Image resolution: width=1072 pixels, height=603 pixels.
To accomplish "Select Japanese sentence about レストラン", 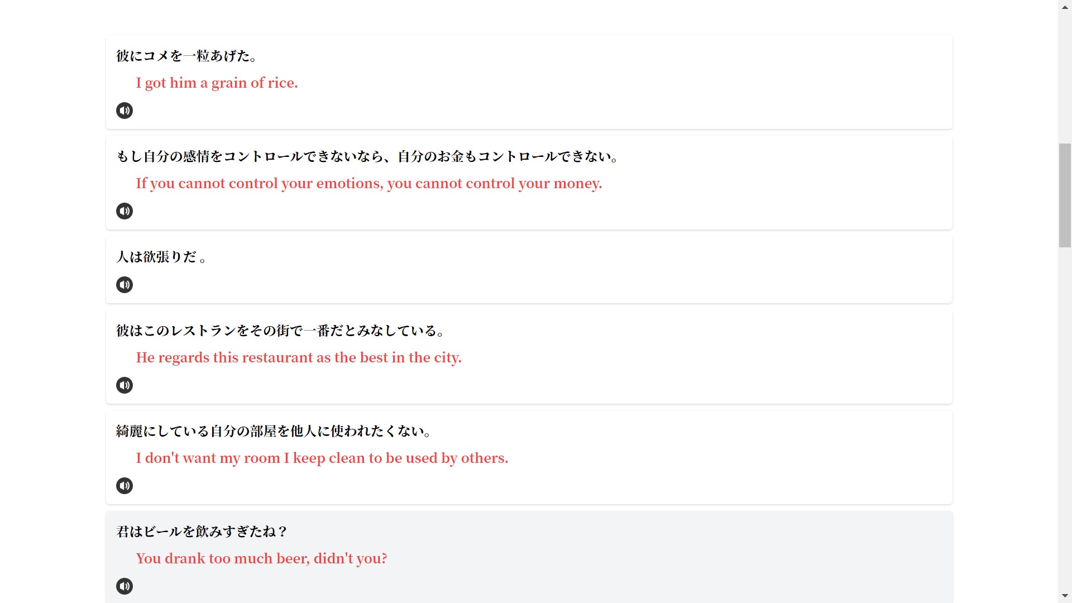I will [x=280, y=331].
